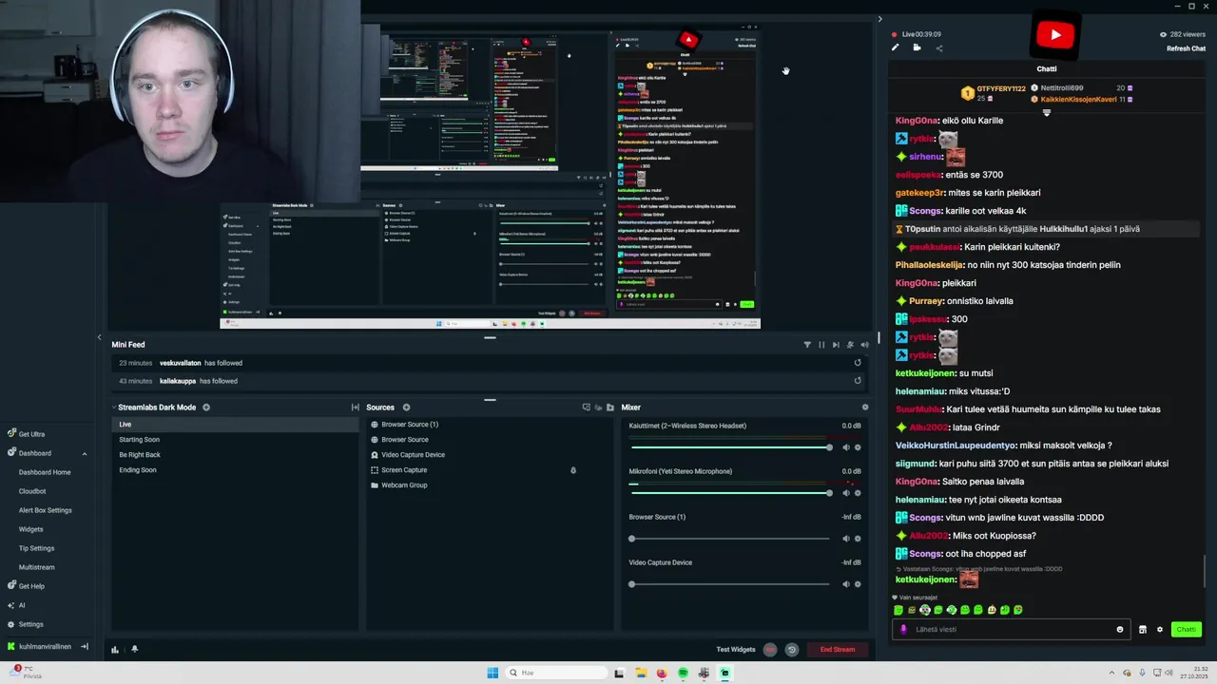The height and width of the screenshot is (684, 1217).
Task: Select the Starting Soon scene
Action: [x=235, y=440]
